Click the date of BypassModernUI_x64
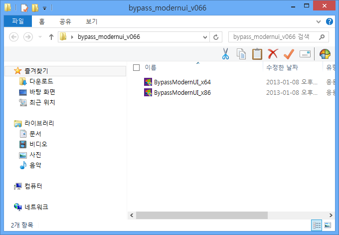 pyautogui.click(x=292, y=82)
